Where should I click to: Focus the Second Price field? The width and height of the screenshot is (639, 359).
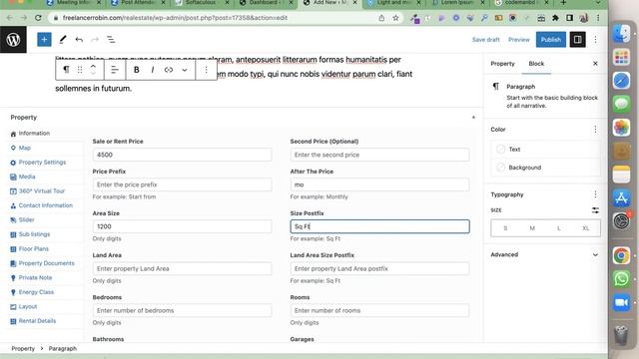click(x=379, y=155)
